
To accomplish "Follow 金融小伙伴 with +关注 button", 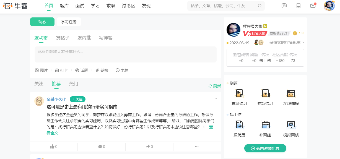I will (x=77, y=99).
